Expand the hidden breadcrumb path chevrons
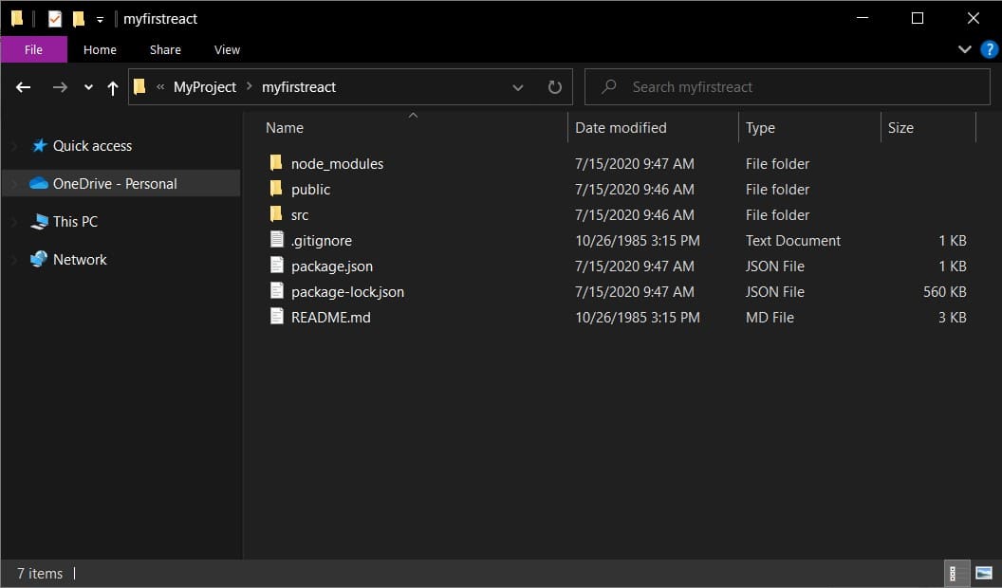The image size is (1002, 588). tap(160, 87)
